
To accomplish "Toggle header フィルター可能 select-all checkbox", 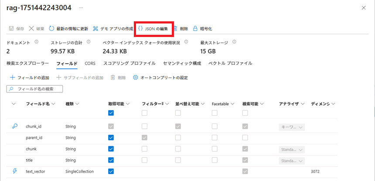I will click(x=144, y=113).
